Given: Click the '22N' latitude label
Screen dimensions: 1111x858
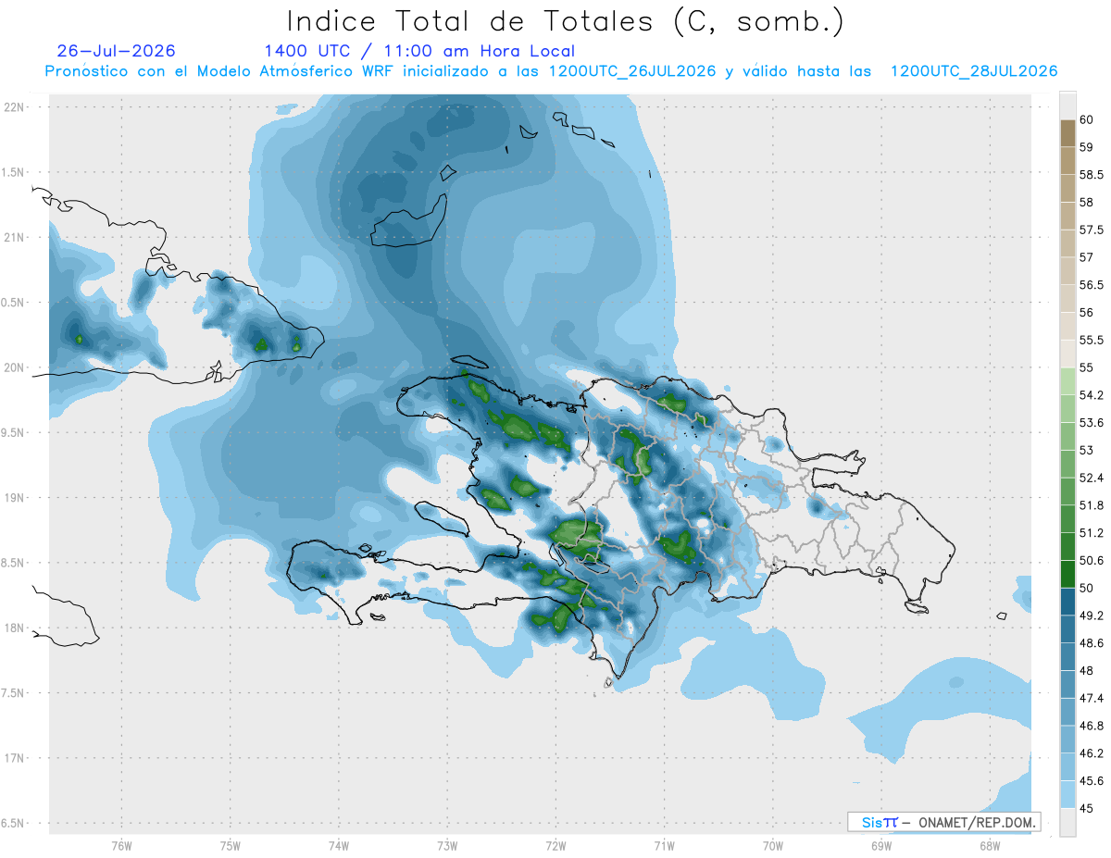Looking at the screenshot, I should 13,106.
